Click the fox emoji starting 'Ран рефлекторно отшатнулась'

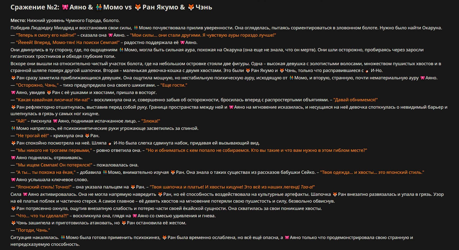click(x=13, y=107)
